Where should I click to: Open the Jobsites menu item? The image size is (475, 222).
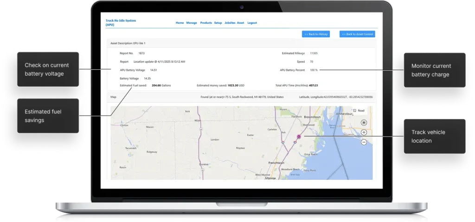click(x=230, y=23)
